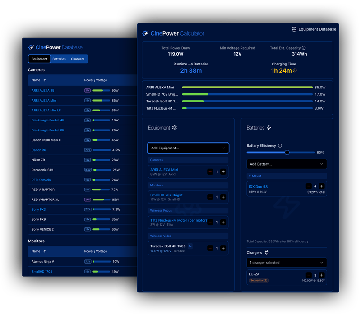The height and width of the screenshot is (315, 361).
Task: Toggle the Tx badge on Teradek Bolt
Action: (x=190, y=246)
